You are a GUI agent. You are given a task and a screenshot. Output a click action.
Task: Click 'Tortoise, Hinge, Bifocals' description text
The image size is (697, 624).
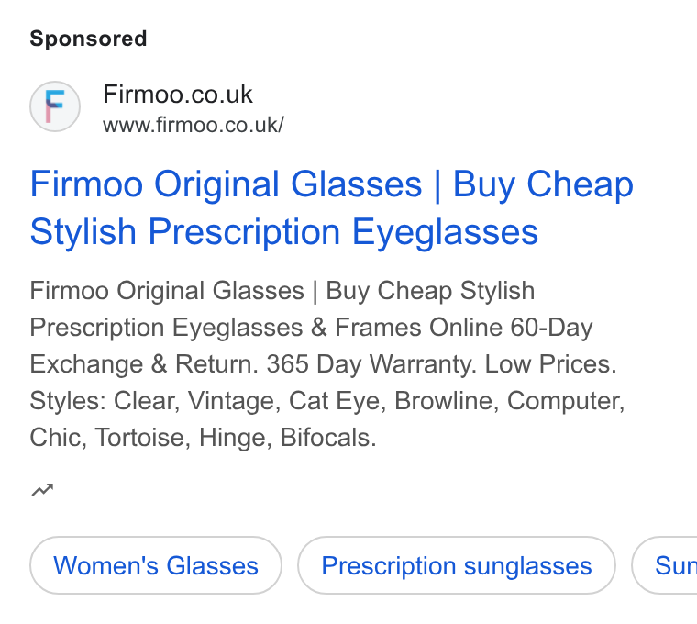pos(236,438)
